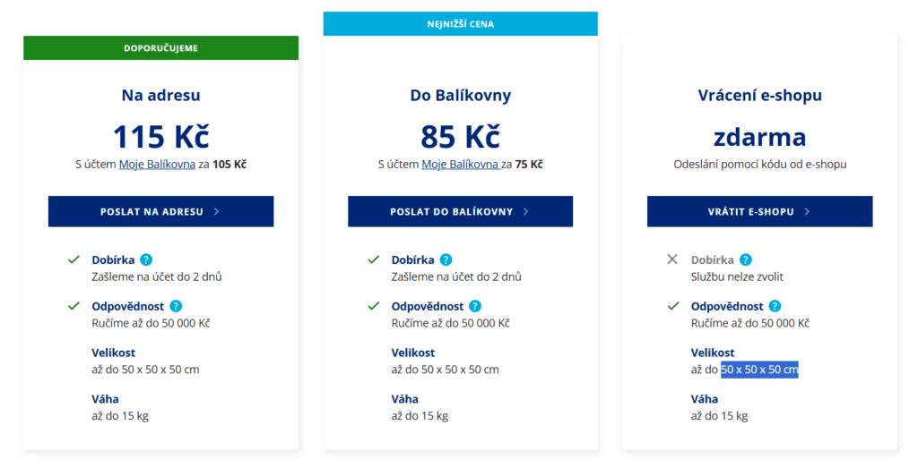The image size is (918, 468).
Task: Click green checkmark beside Dobírka in Na adresu
Action: point(74,260)
